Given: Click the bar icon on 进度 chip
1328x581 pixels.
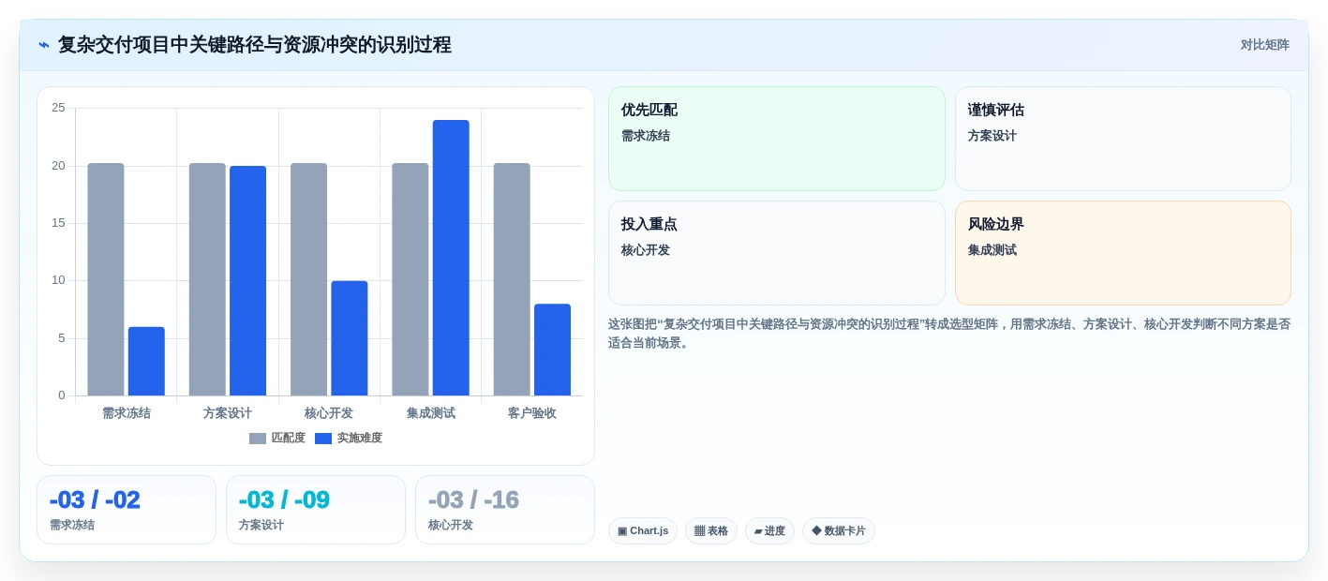Looking at the screenshot, I should click(x=758, y=531).
